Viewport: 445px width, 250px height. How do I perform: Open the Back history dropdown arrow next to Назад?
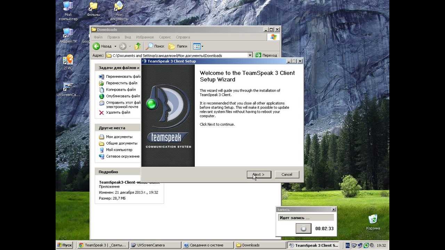pos(115,46)
